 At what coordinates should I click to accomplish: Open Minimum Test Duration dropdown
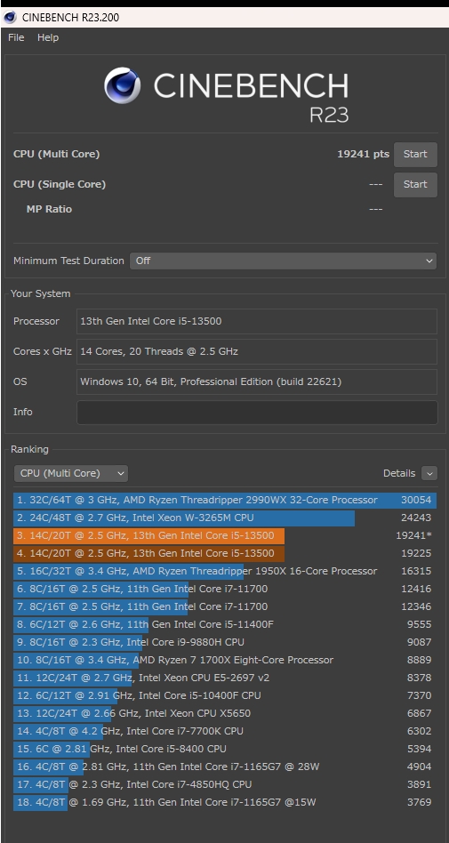coord(283,261)
